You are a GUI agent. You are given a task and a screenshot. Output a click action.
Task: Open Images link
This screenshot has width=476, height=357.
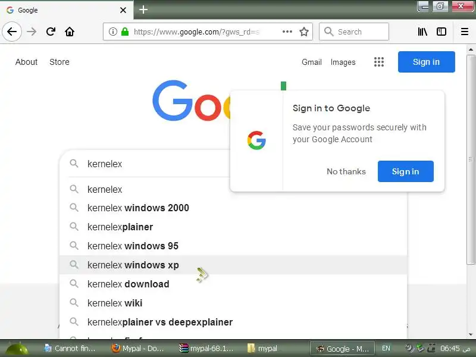tap(343, 62)
